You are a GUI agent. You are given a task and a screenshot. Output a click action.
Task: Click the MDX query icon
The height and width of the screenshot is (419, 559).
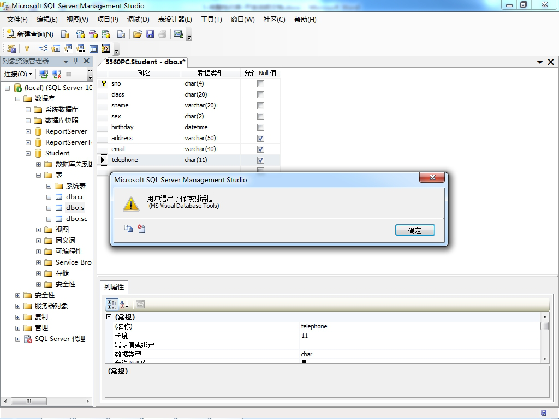click(x=81, y=34)
